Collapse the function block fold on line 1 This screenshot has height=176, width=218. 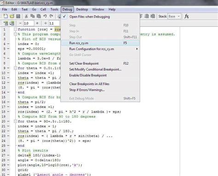15,29
